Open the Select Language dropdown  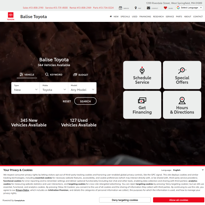(x=189, y=8)
